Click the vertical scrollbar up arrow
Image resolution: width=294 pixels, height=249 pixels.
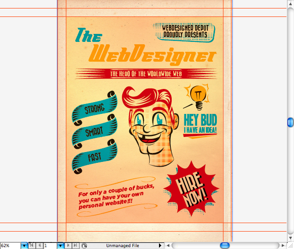[290, 4]
